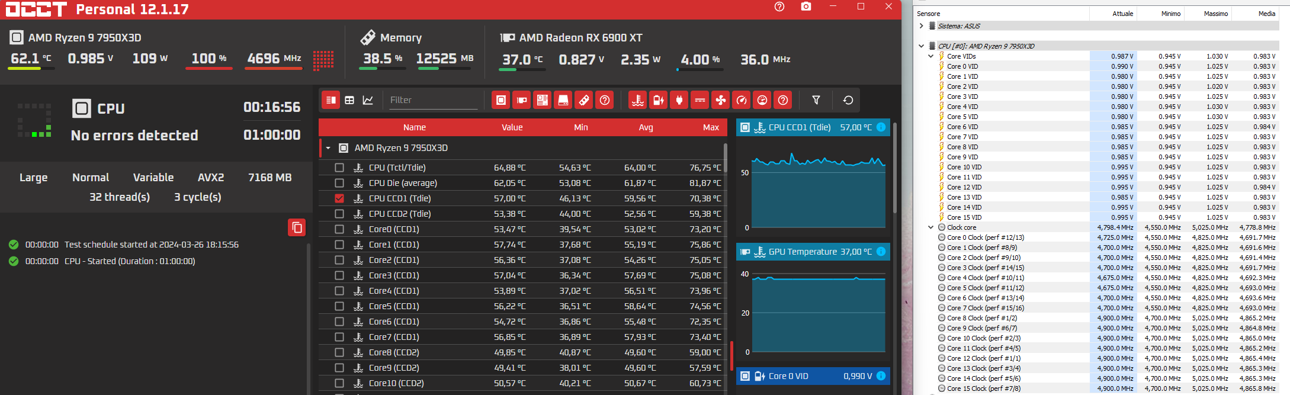Check the Core7 (CCD1) checkbox
1290x395 pixels.
pos(339,337)
